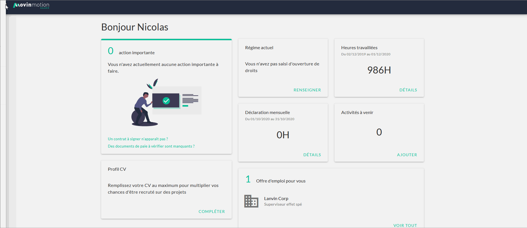Click Offre d'emploi pour vous heading
The image size is (527, 228).
(281, 181)
